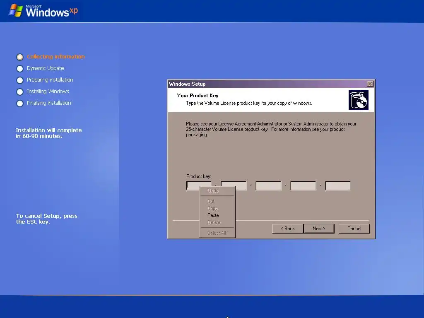Image resolution: width=424 pixels, height=318 pixels.
Task: Click the 'Your Product Key' heading
Action: pyautogui.click(x=198, y=96)
